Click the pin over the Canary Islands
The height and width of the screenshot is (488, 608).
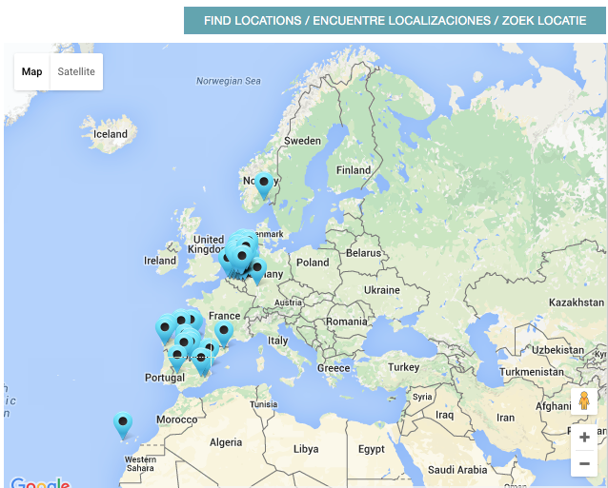pyautogui.click(x=123, y=425)
